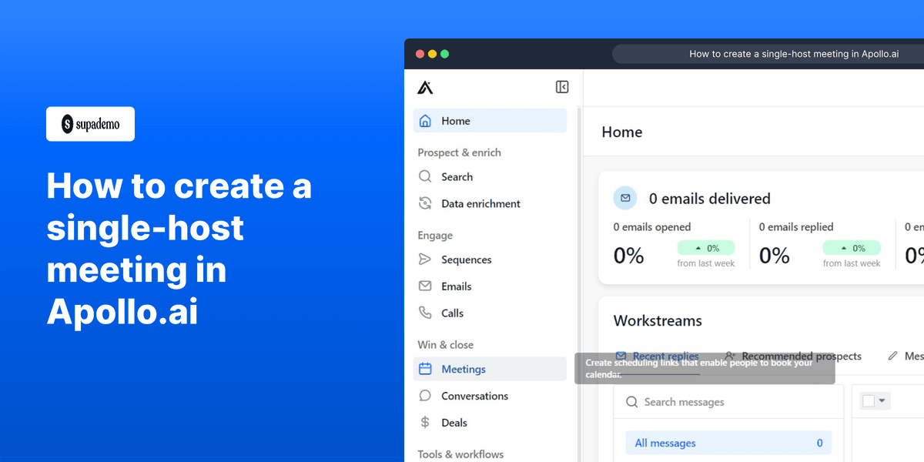
Task: Select the Sequences paper plane icon
Action: coord(425,259)
